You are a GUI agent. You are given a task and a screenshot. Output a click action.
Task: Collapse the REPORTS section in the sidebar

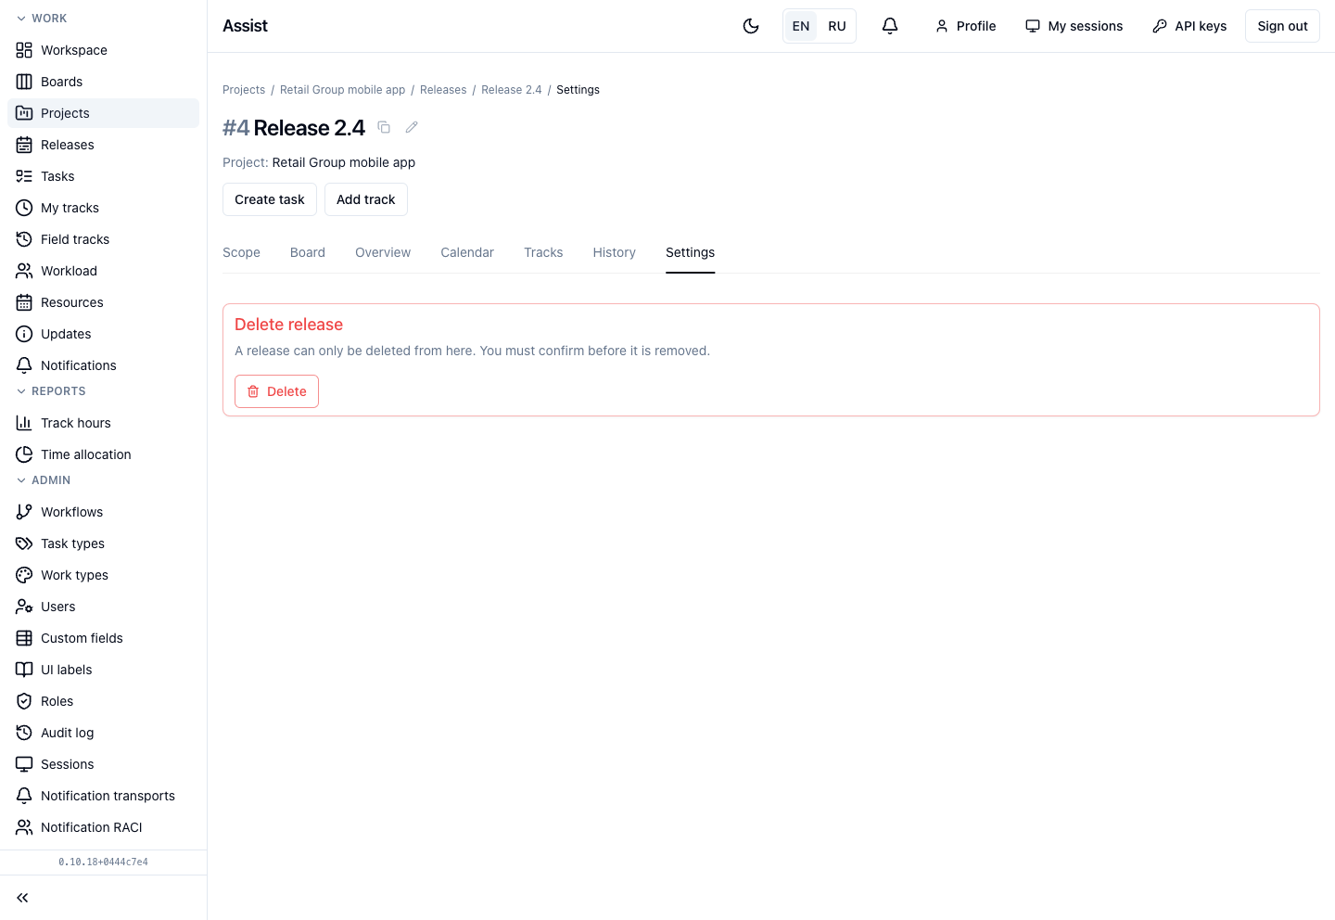(51, 391)
